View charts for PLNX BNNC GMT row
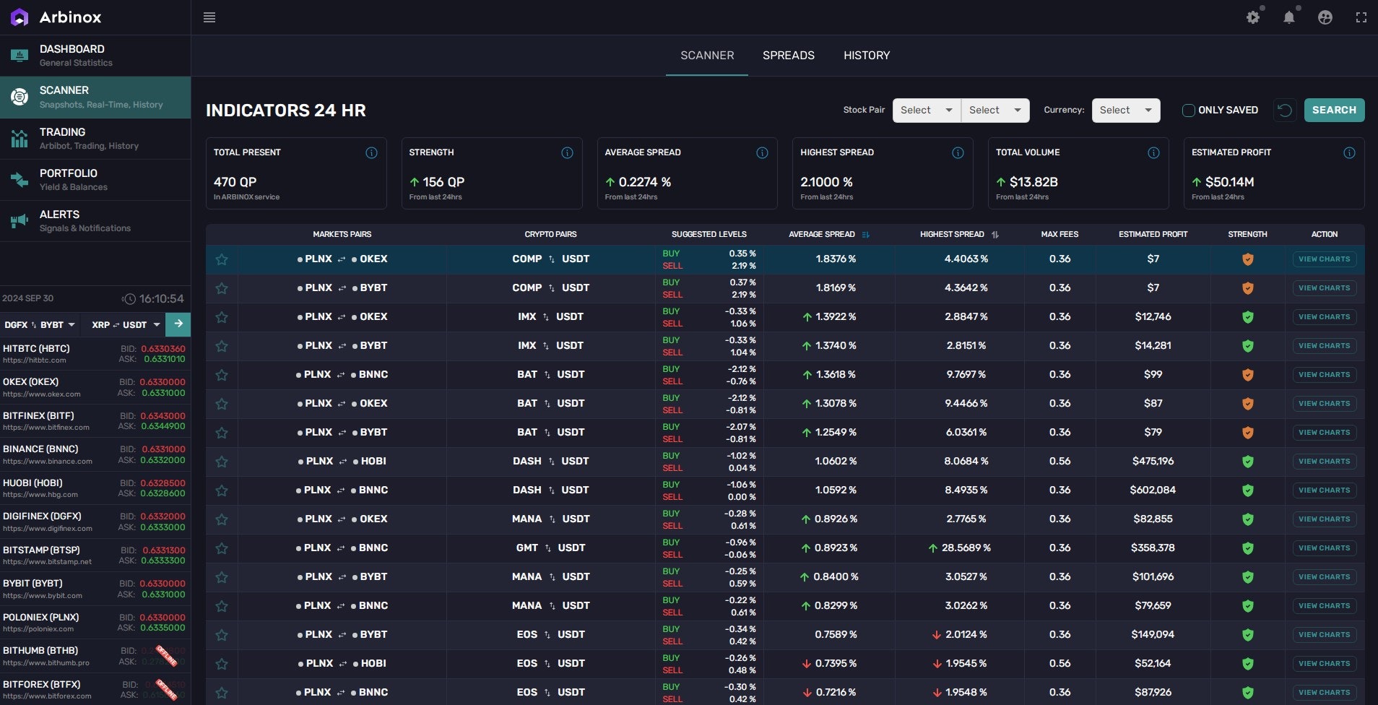 click(1324, 548)
